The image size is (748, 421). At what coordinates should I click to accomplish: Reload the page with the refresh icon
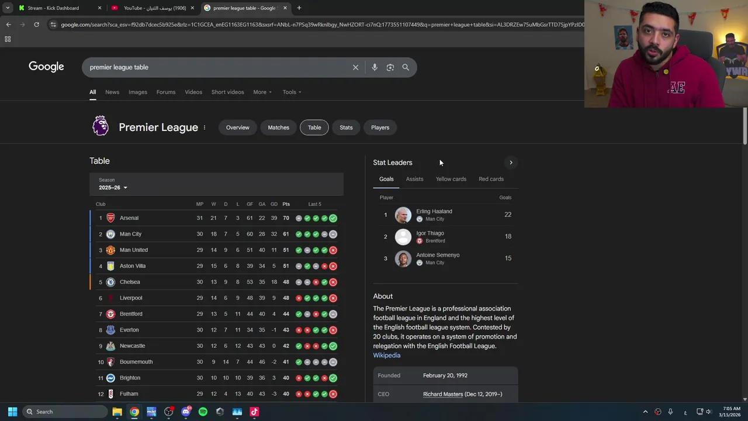click(36, 25)
